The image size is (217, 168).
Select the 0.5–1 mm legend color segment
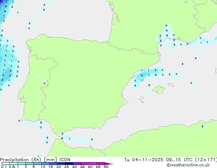[14, 164]
